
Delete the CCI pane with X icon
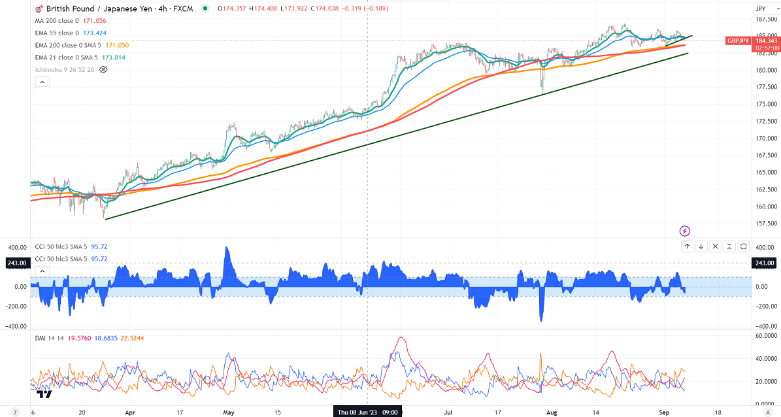click(x=715, y=246)
